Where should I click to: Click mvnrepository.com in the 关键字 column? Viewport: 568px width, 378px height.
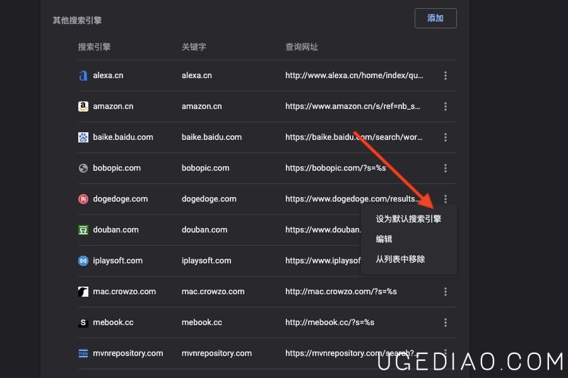point(216,353)
